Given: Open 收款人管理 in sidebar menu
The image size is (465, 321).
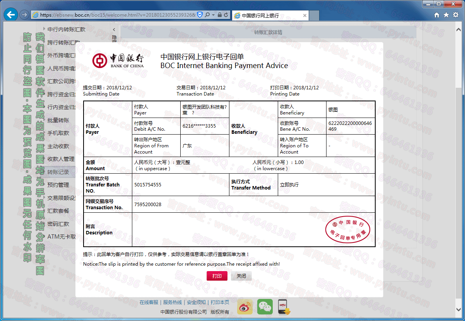Looking at the screenshot, I should [x=61, y=159].
